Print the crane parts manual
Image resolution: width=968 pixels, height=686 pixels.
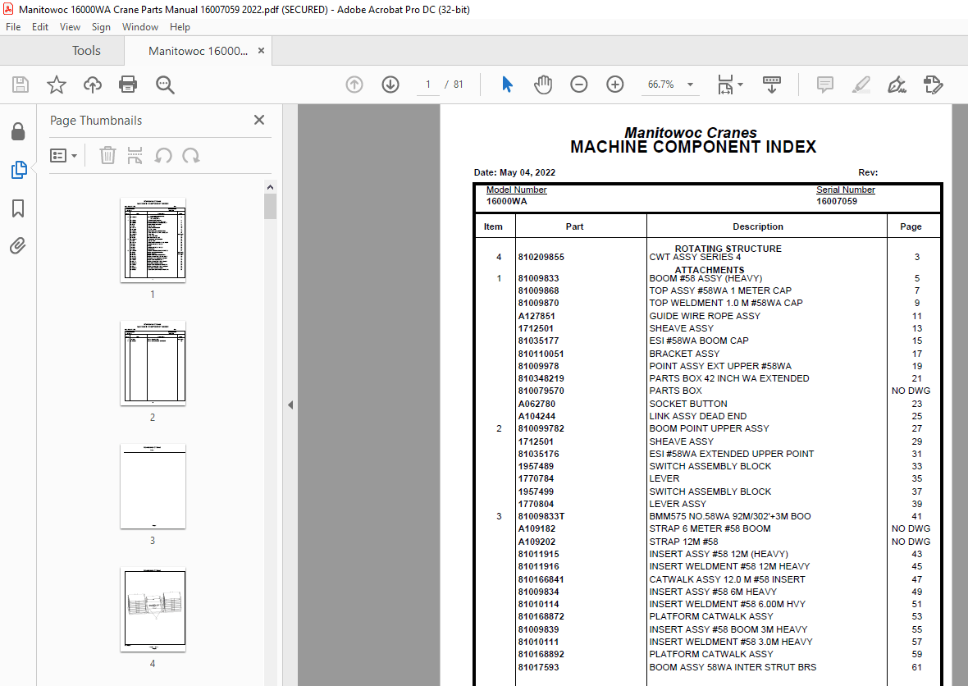pyautogui.click(x=128, y=84)
